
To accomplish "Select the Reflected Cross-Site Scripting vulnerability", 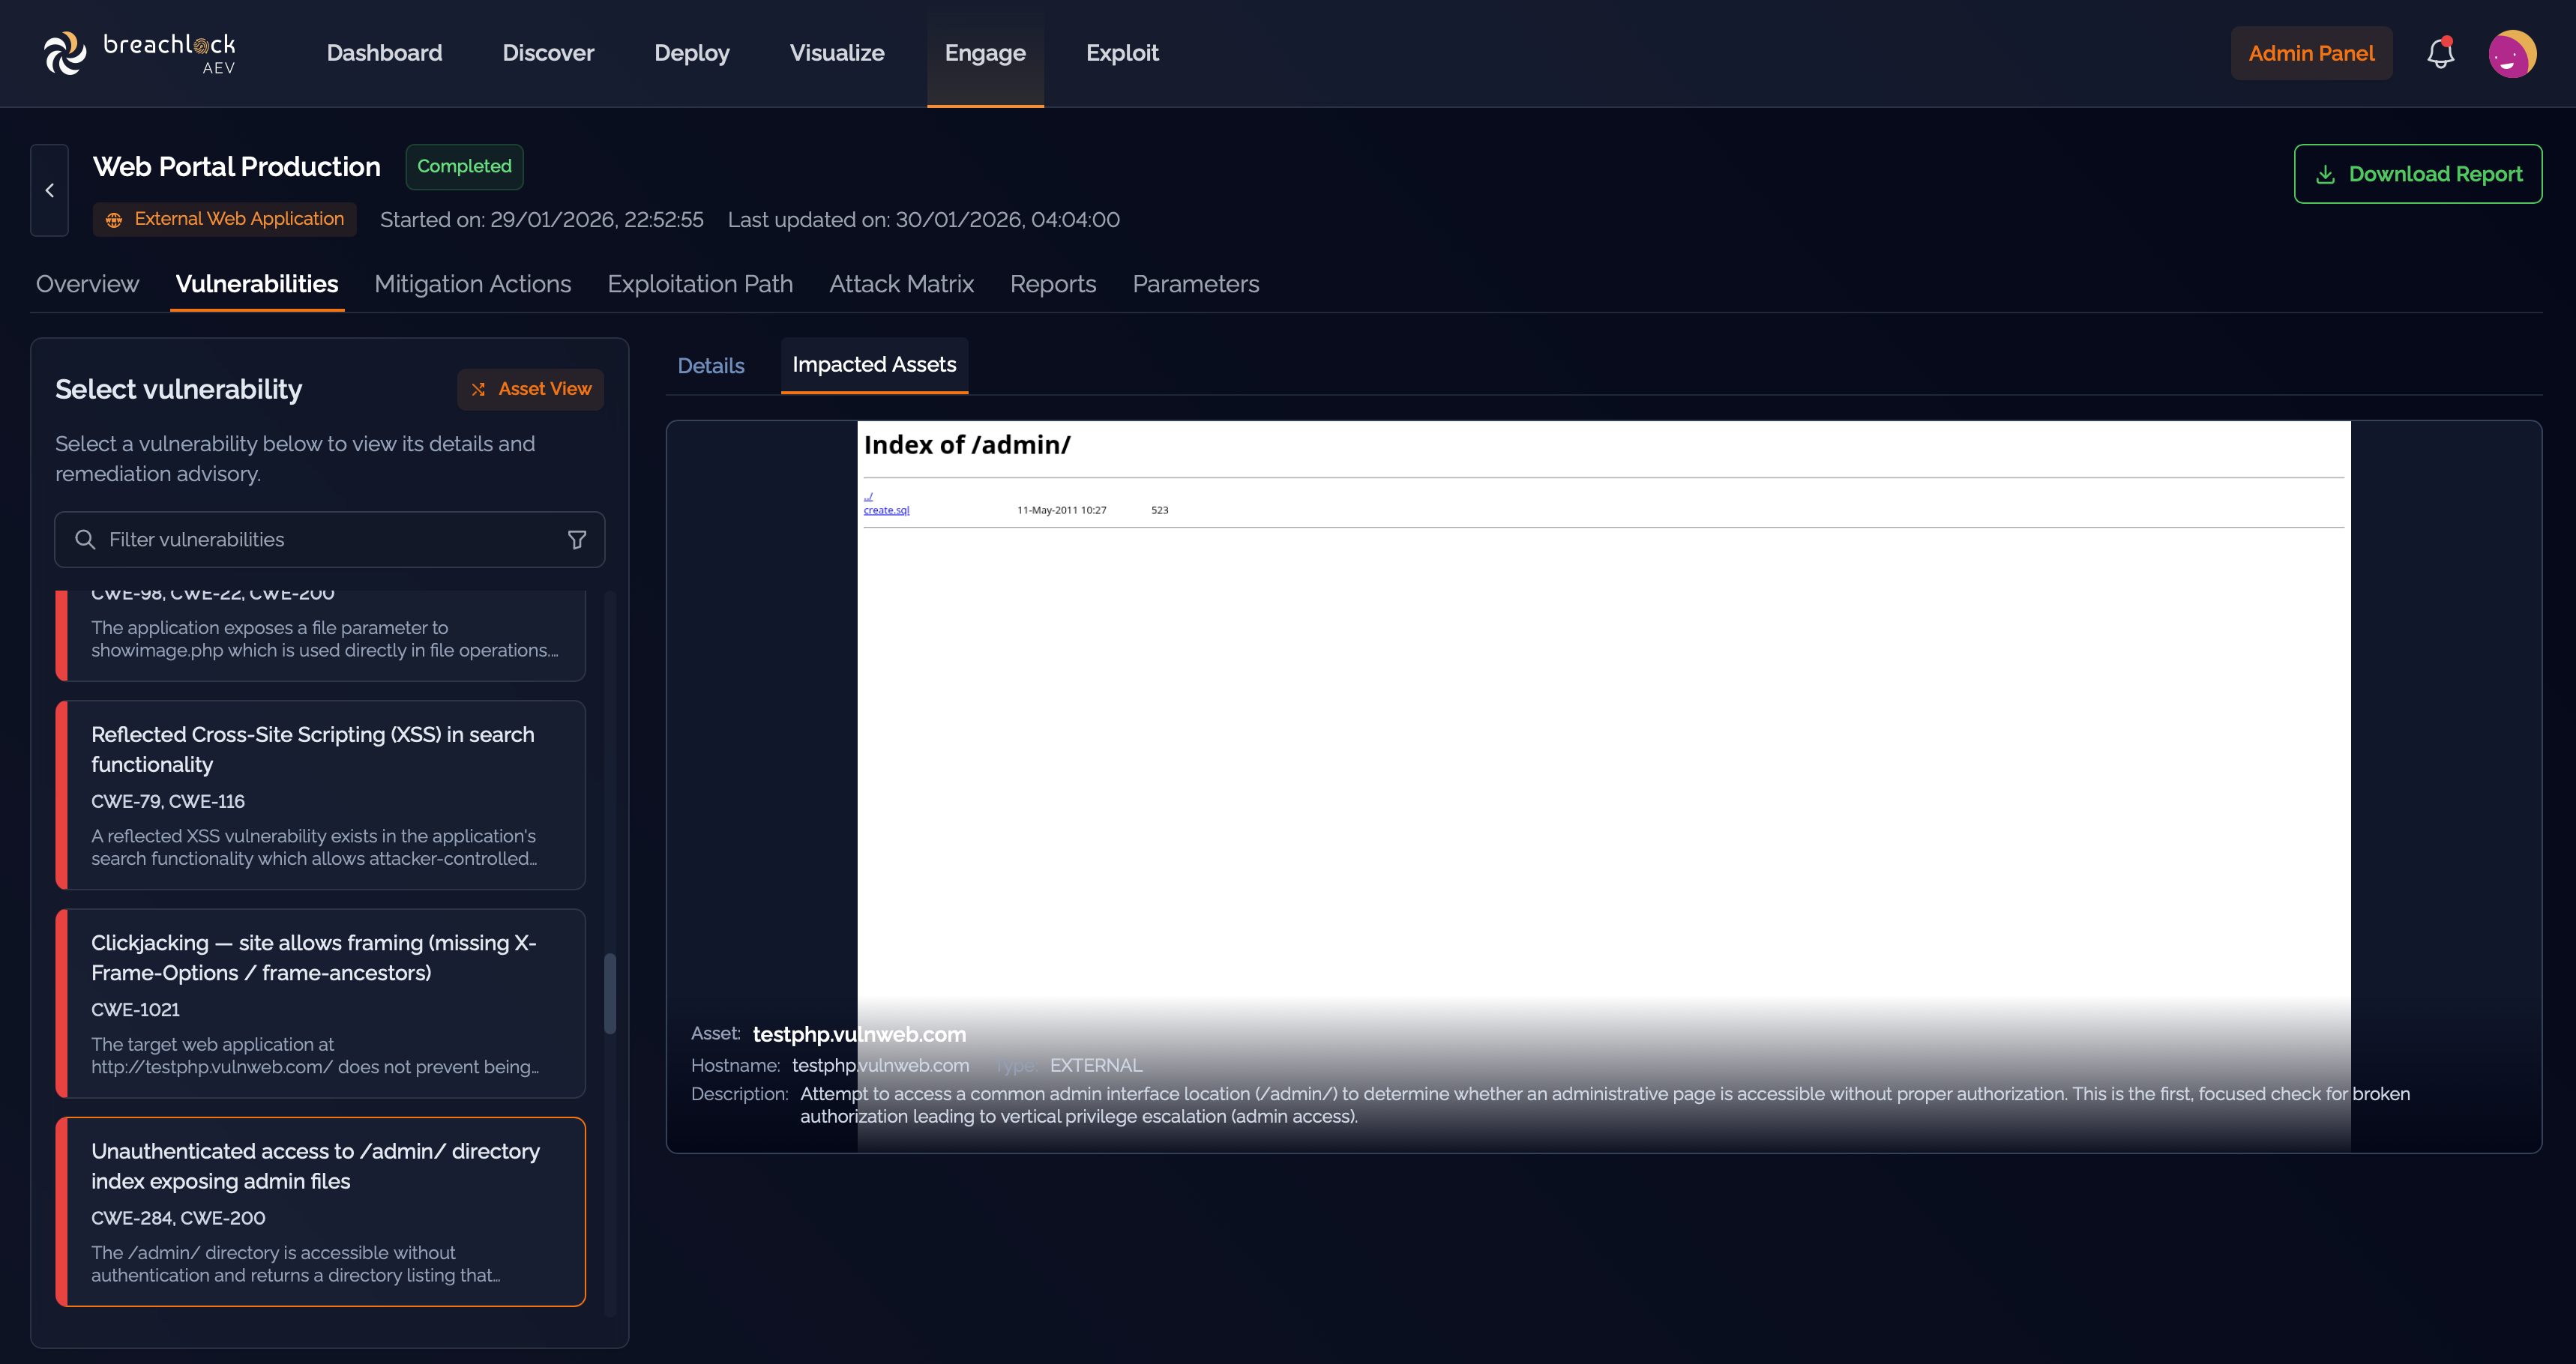I will (x=321, y=795).
